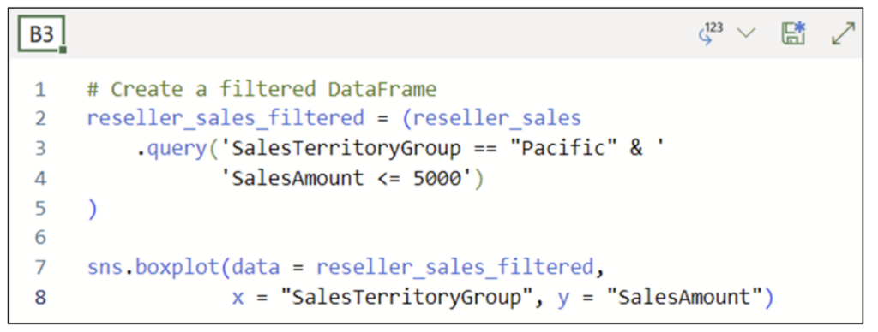Viewport: 878px width, 332px height.
Task: Expand the output type dropdown chevron
Action: [x=746, y=33]
